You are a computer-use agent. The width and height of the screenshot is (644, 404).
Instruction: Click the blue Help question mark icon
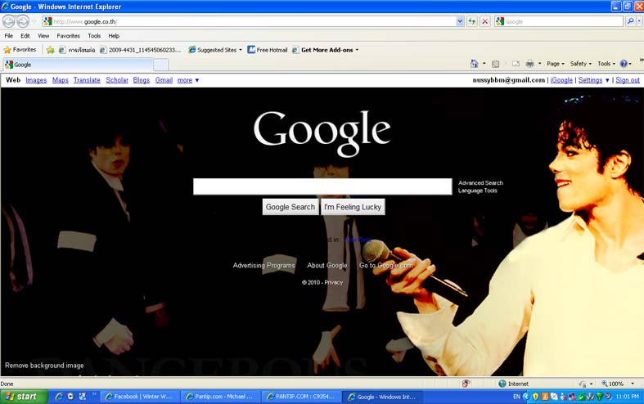click(624, 64)
